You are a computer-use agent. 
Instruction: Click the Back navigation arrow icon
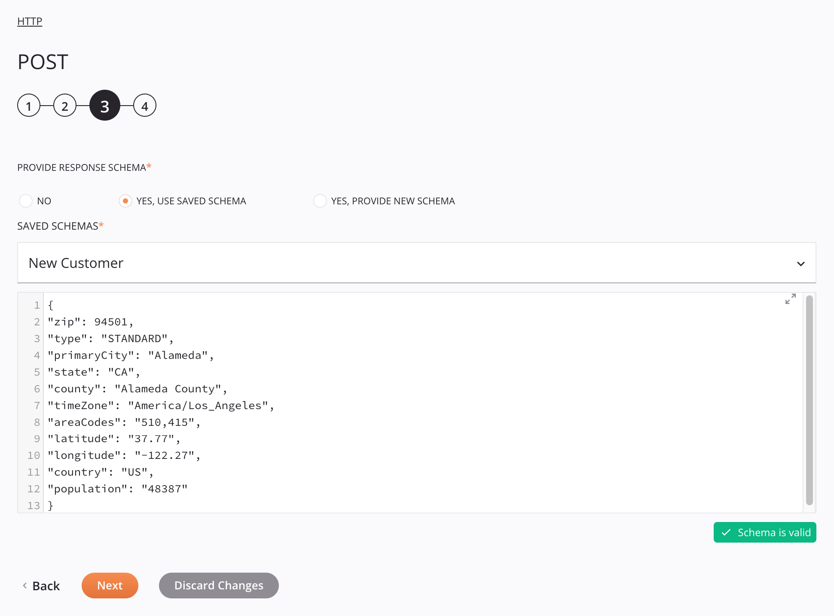pyautogui.click(x=23, y=586)
